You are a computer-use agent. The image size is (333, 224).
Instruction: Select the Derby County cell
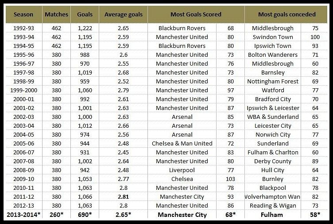pyautogui.click(x=273, y=161)
